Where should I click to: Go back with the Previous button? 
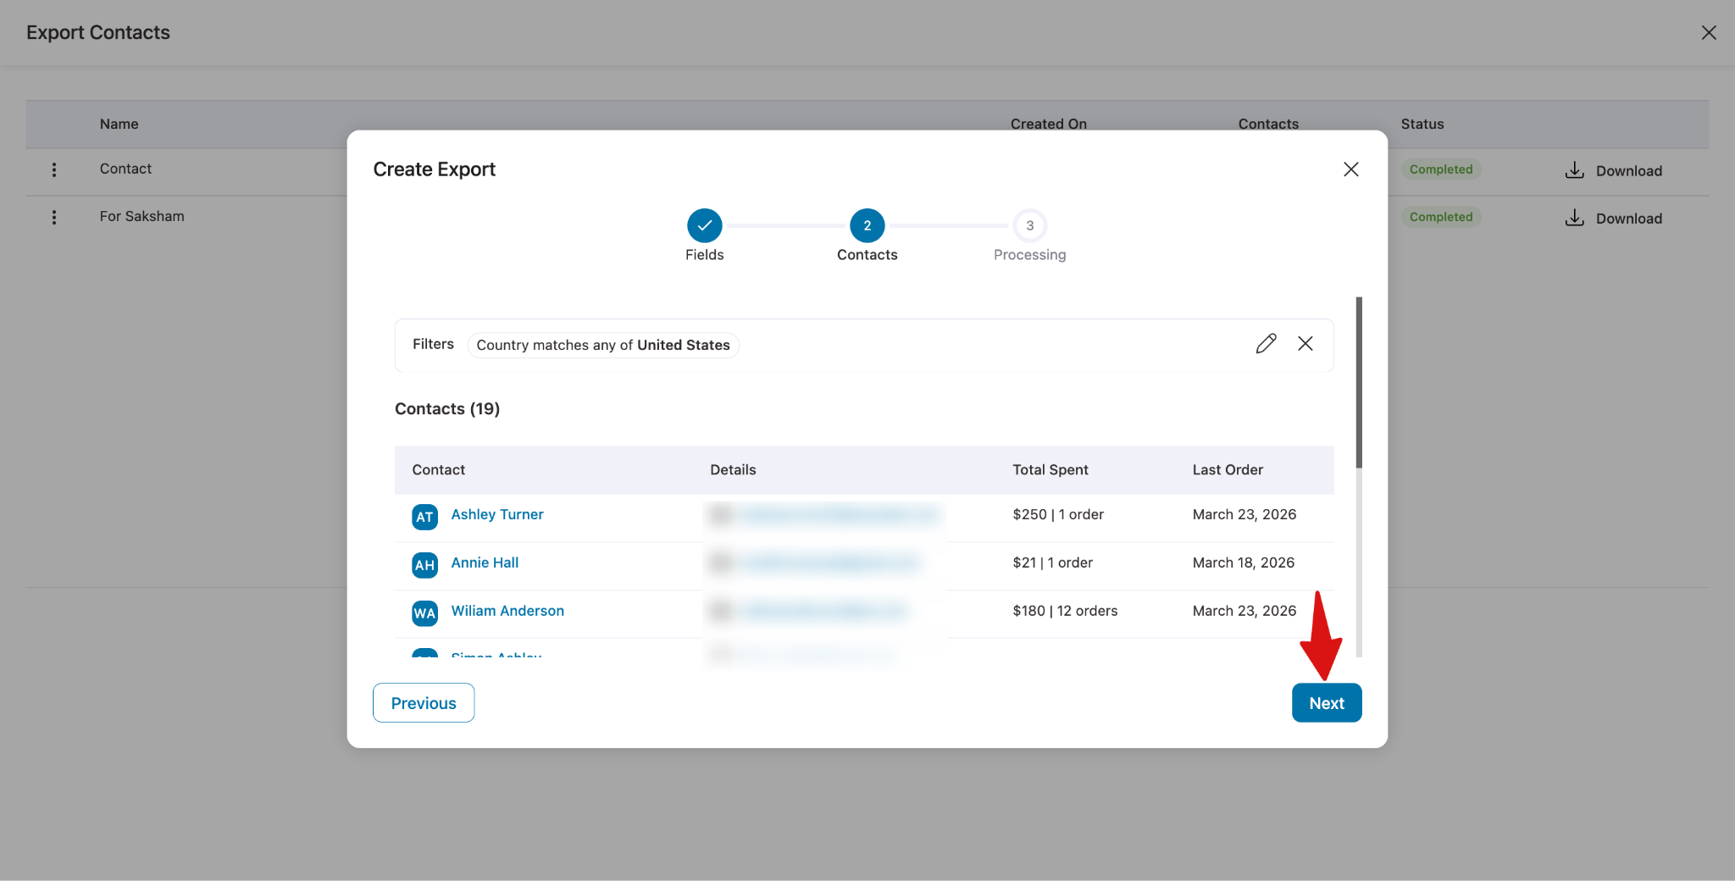(423, 702)
